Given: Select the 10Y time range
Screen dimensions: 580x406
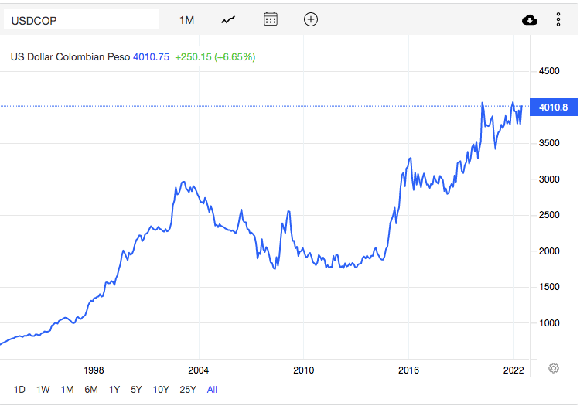Looking at the screenshot, I should 161,389.
